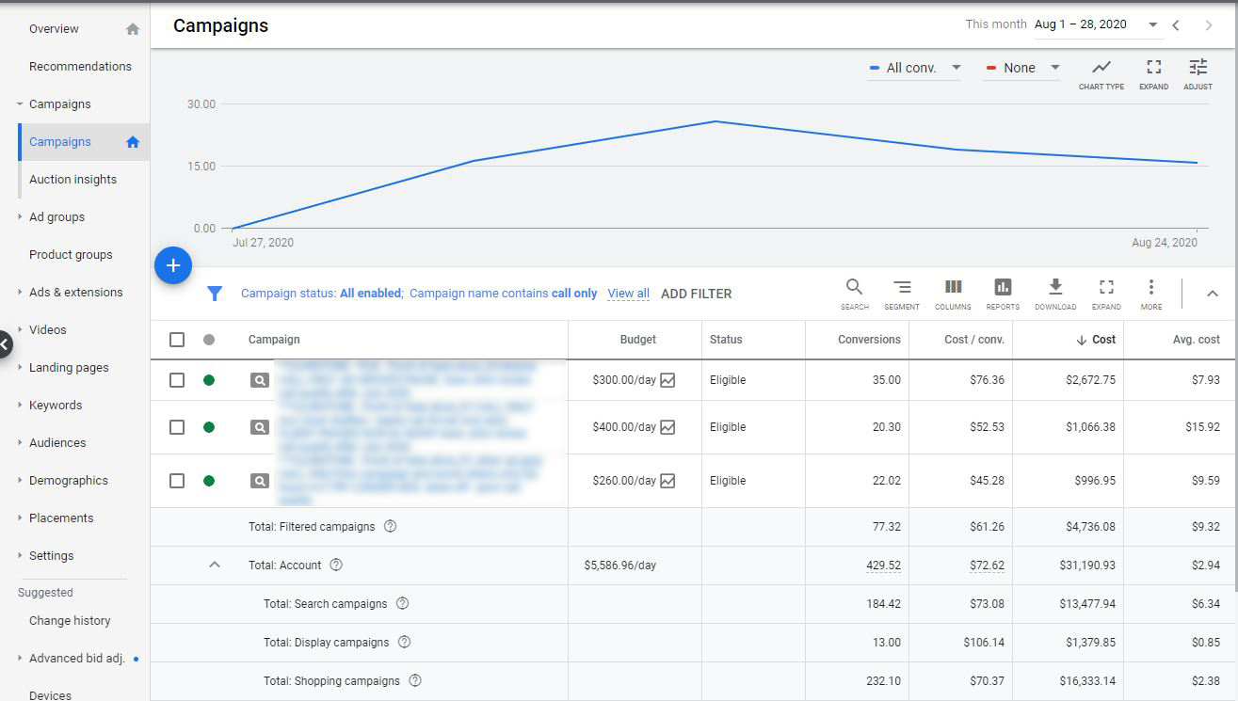Go to next date range arrow
The image size is (1238, 701).
[1209, 25]
